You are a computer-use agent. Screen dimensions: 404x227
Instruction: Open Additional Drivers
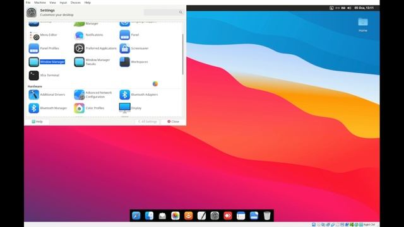(x=47, y=95)
